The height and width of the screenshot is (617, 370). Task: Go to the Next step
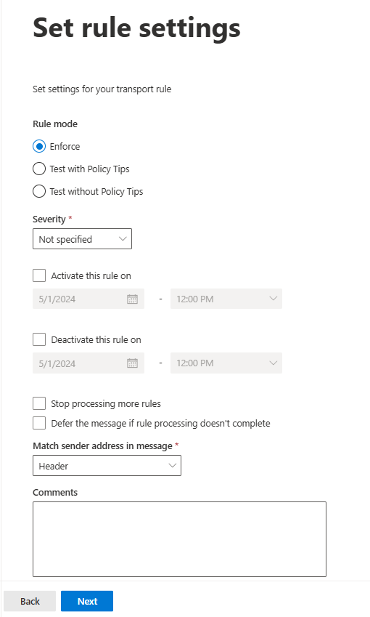tap(87, 601)
